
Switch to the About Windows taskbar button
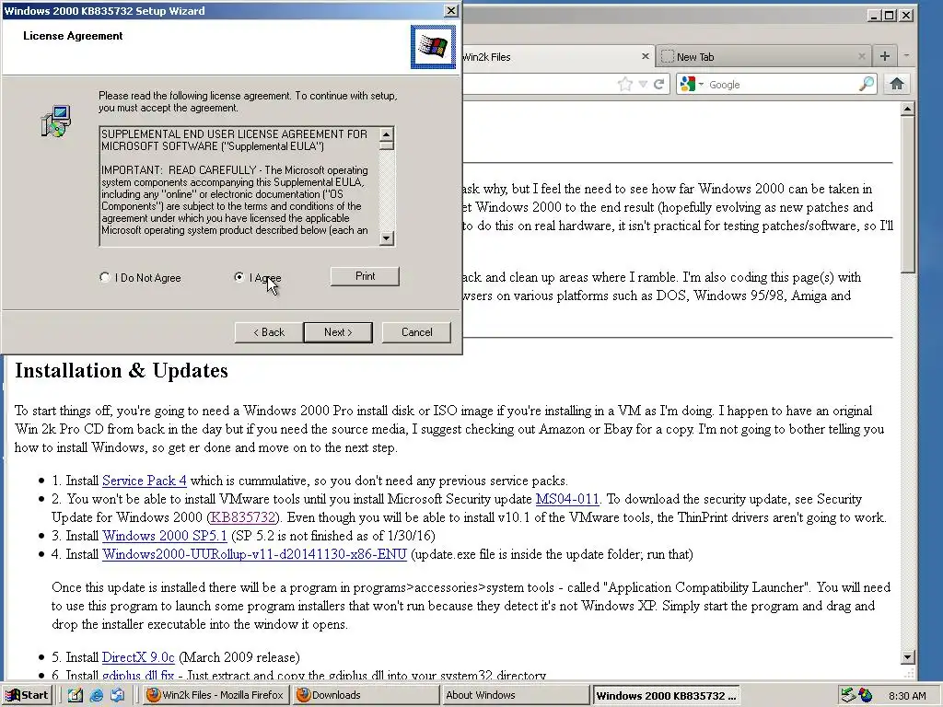click(516, 695)
